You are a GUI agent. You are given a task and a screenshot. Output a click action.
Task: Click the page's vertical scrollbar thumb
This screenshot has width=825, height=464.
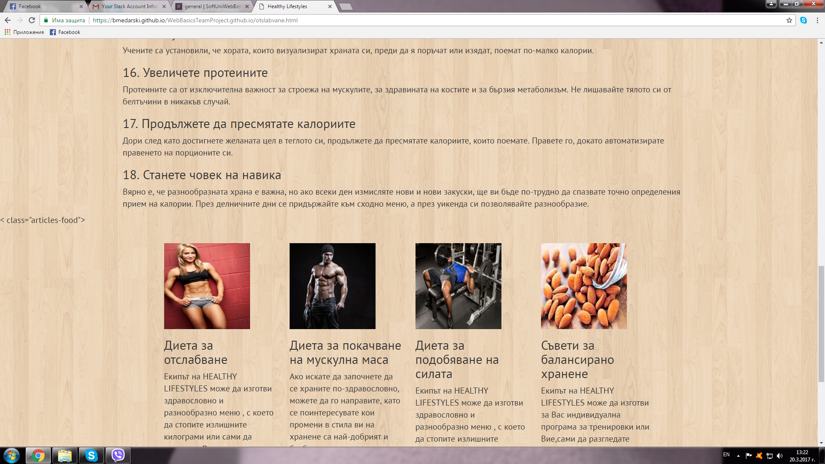[x=821, y=324]
